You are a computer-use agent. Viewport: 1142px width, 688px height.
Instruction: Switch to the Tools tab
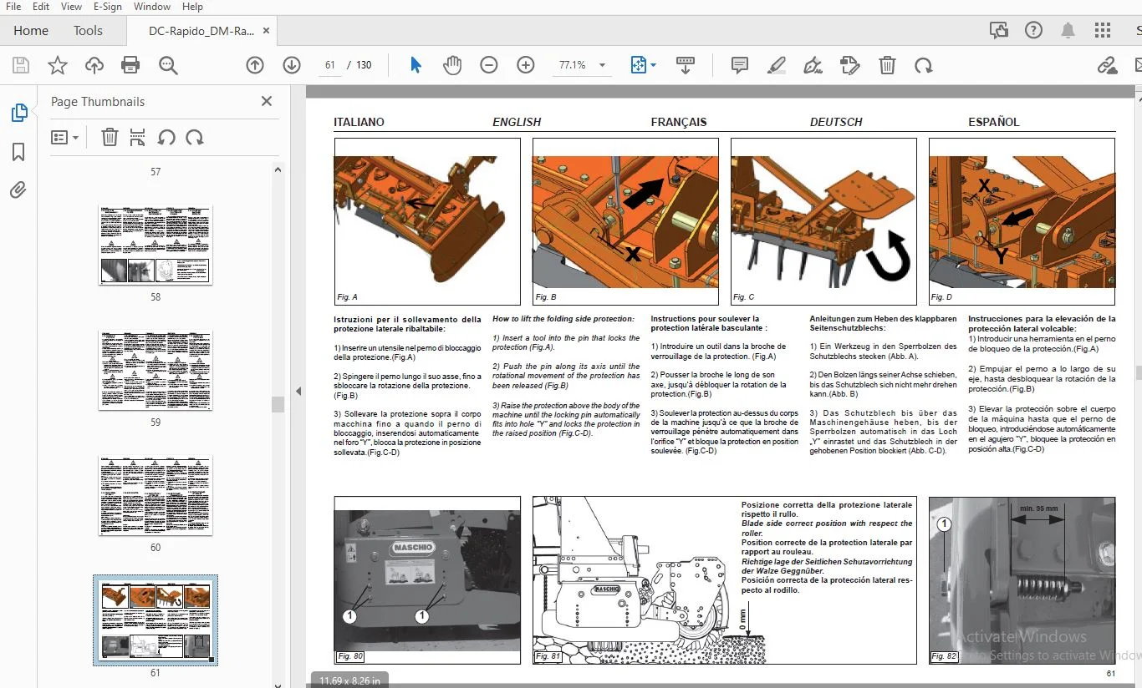(88, 30)
